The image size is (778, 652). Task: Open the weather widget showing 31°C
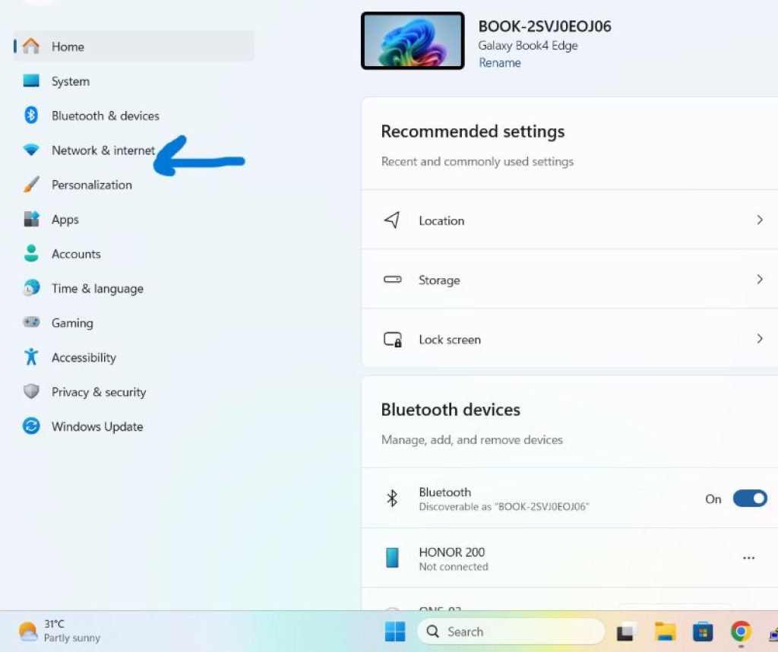[59, 631]
